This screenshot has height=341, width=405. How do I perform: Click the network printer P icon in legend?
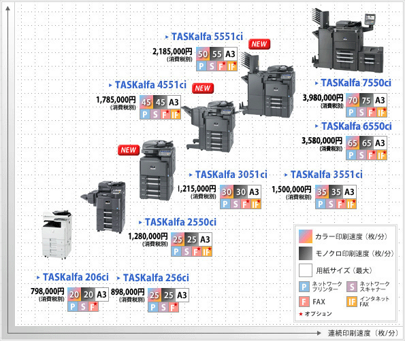click(x=304, y=287)
